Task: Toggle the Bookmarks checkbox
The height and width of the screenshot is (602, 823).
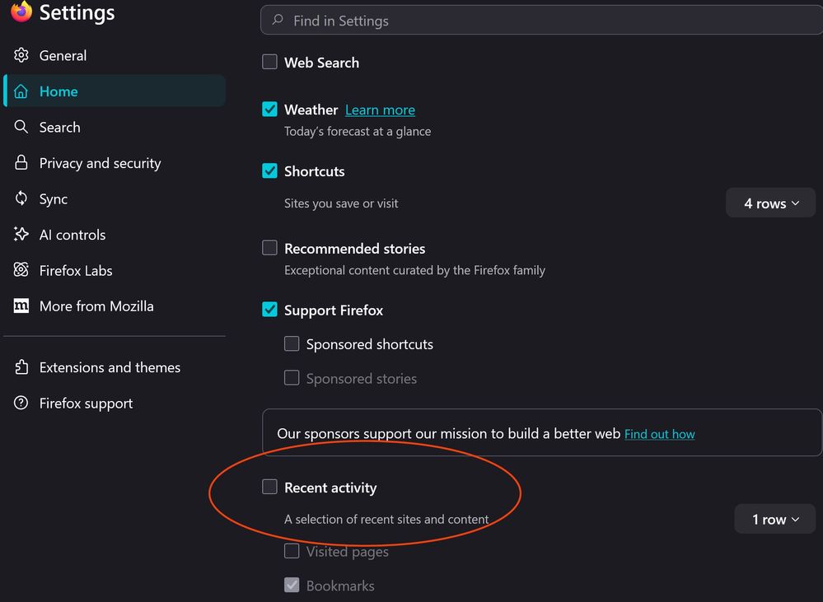Action: [292, 586]
